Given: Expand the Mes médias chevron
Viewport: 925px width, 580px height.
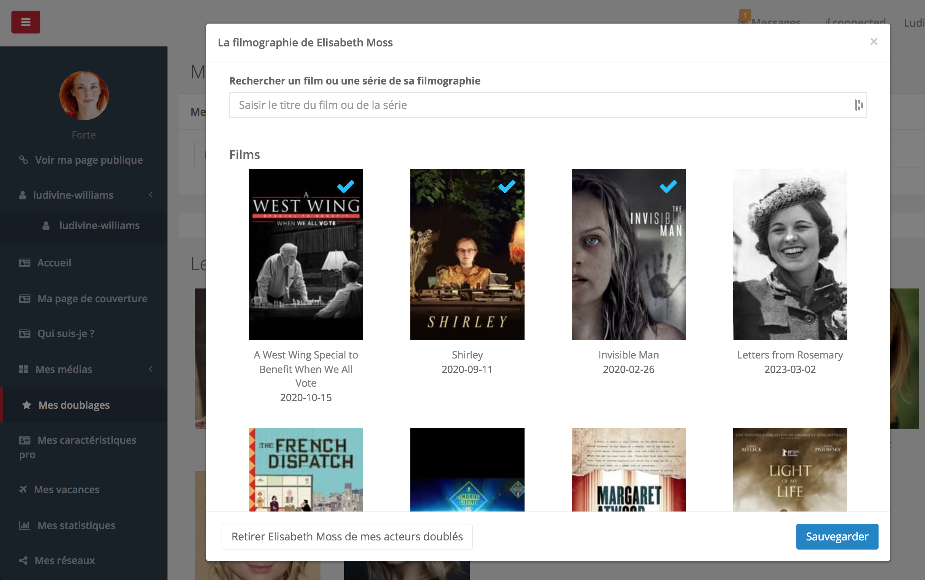Looking at the screenshot, I should (151, 369).
